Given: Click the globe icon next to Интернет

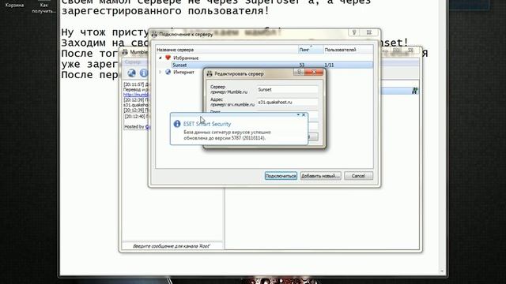Looking at the screenshot, I should tap(168, 72).
